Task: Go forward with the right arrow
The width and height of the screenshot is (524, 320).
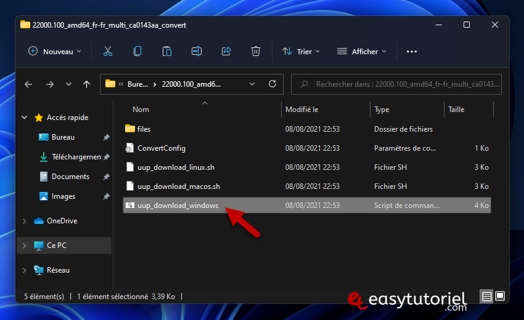Action: point(50,84)
